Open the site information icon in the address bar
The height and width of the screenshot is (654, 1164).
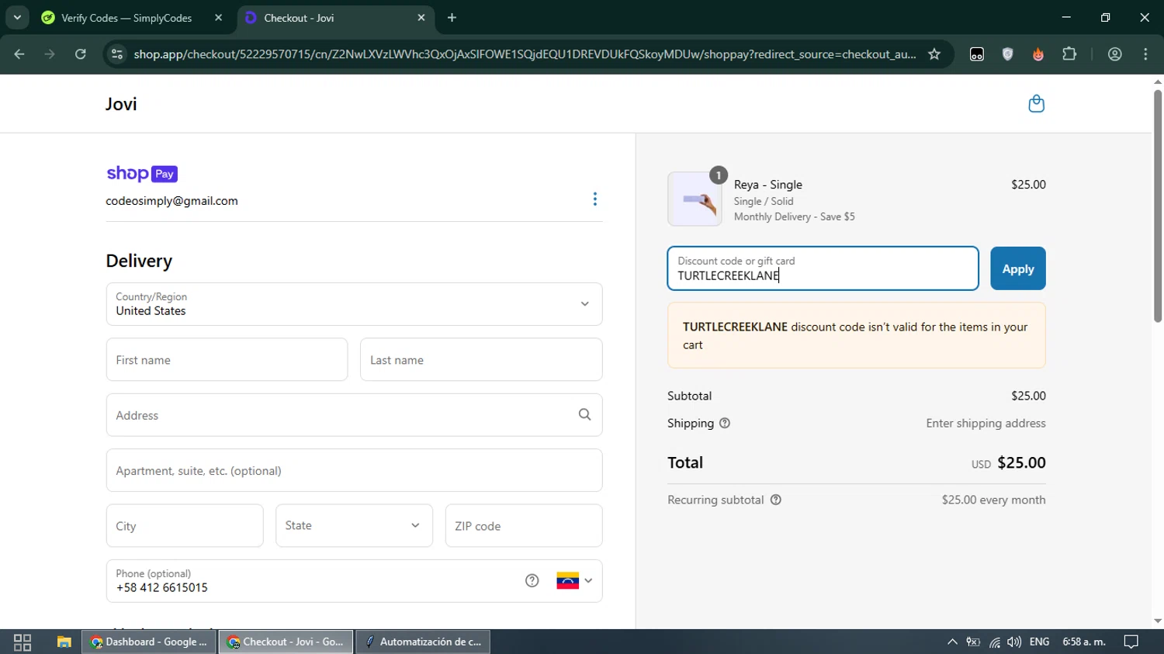tap(117, 54)
